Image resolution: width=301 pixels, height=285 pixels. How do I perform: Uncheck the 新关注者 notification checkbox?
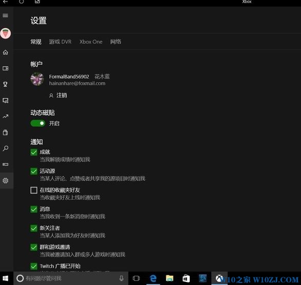(34, 229)
